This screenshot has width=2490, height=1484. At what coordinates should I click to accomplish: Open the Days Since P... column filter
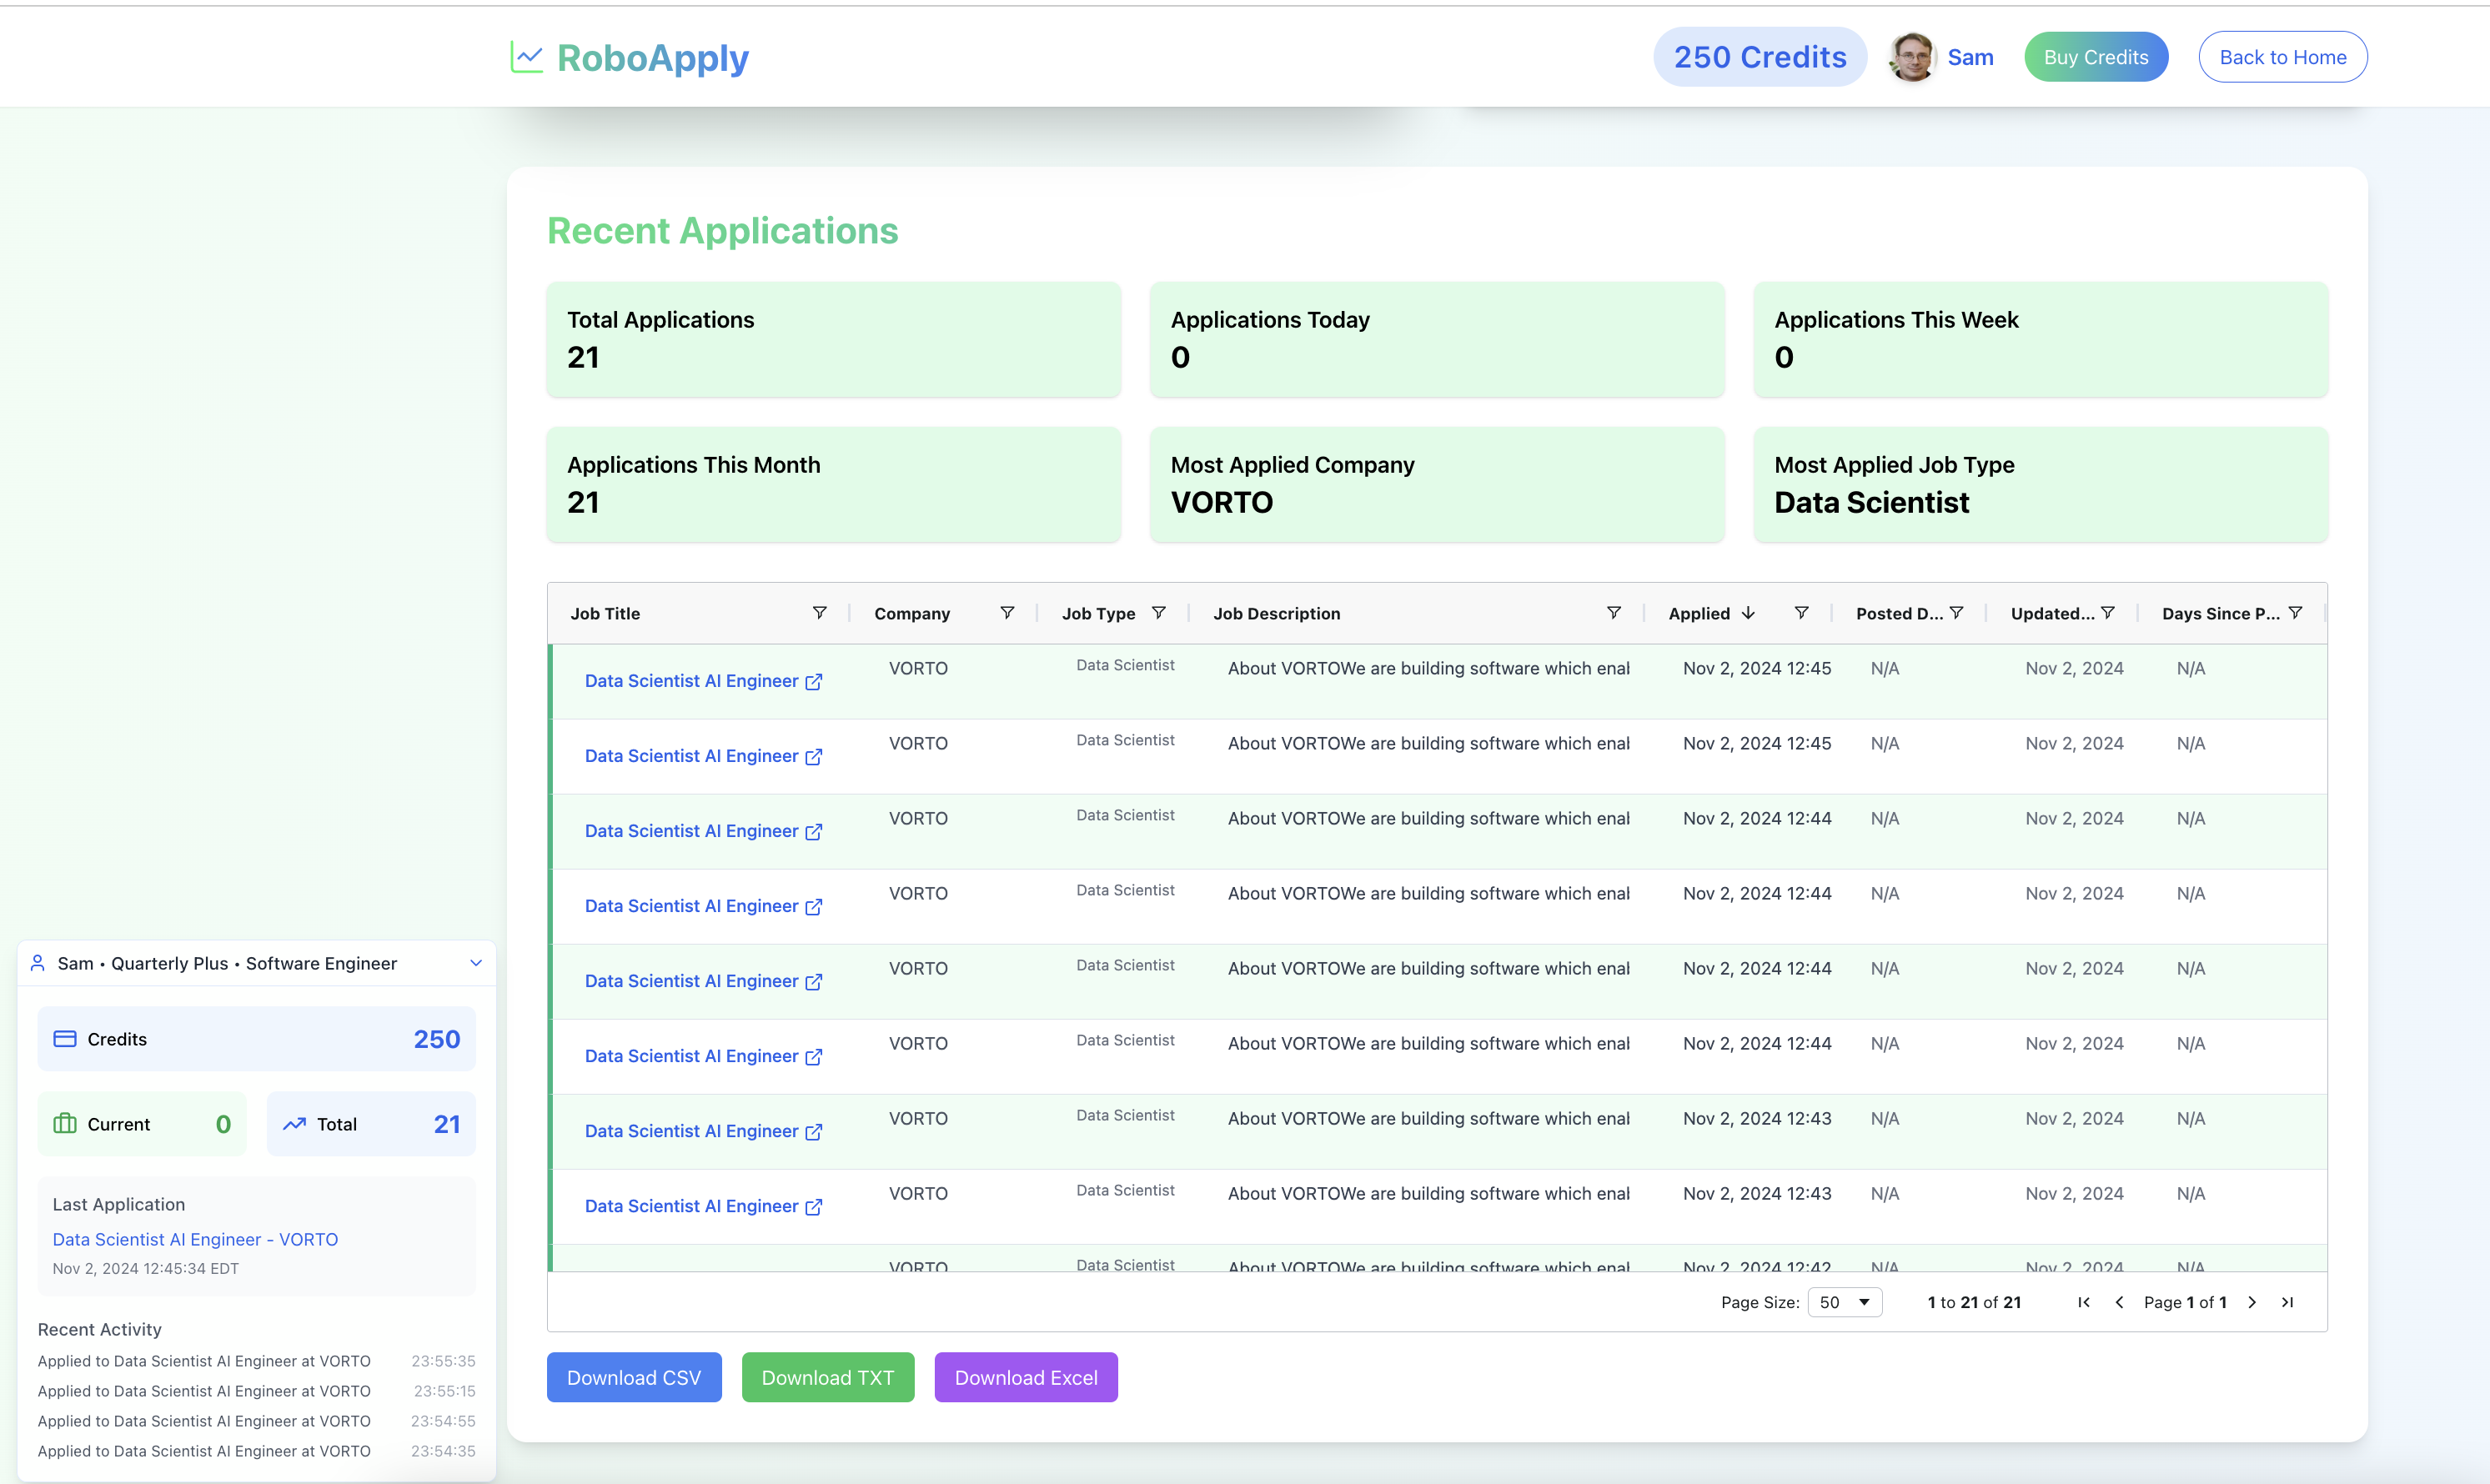pyautogui.click(x=2296, y=613)
